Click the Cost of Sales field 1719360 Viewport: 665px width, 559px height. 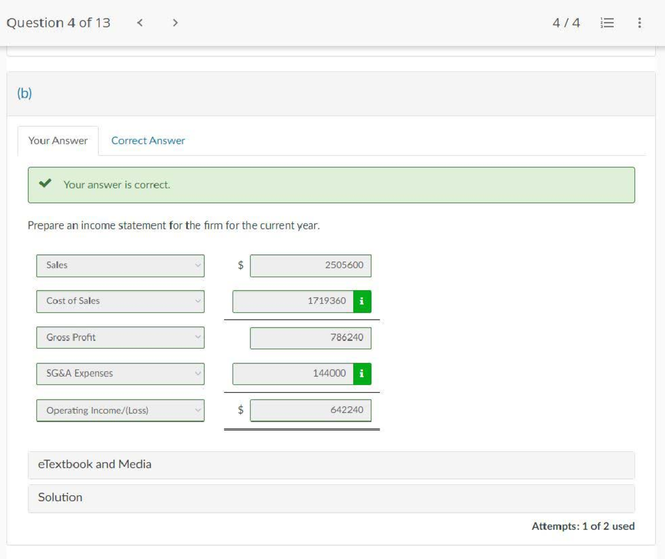pos(293,301)
